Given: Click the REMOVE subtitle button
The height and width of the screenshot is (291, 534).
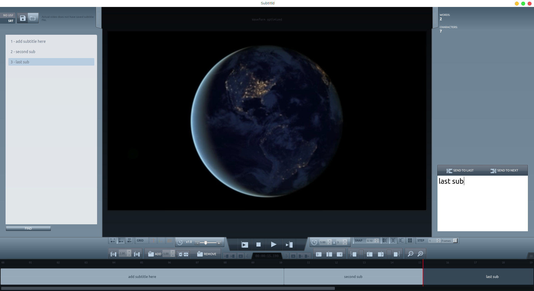Looking at the screenshot, I should tap(207, 254).
